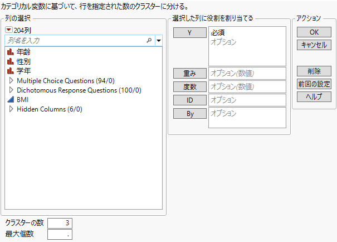Select the 年齢 column
337x242 pixels.
pos(23,52)
